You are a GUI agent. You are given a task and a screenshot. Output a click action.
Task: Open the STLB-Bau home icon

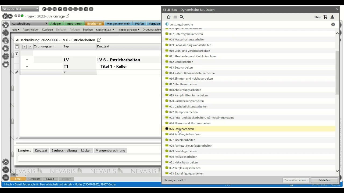point(169,17)
